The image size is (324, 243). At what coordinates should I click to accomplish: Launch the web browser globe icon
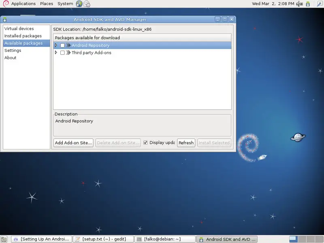pos(79,4)
